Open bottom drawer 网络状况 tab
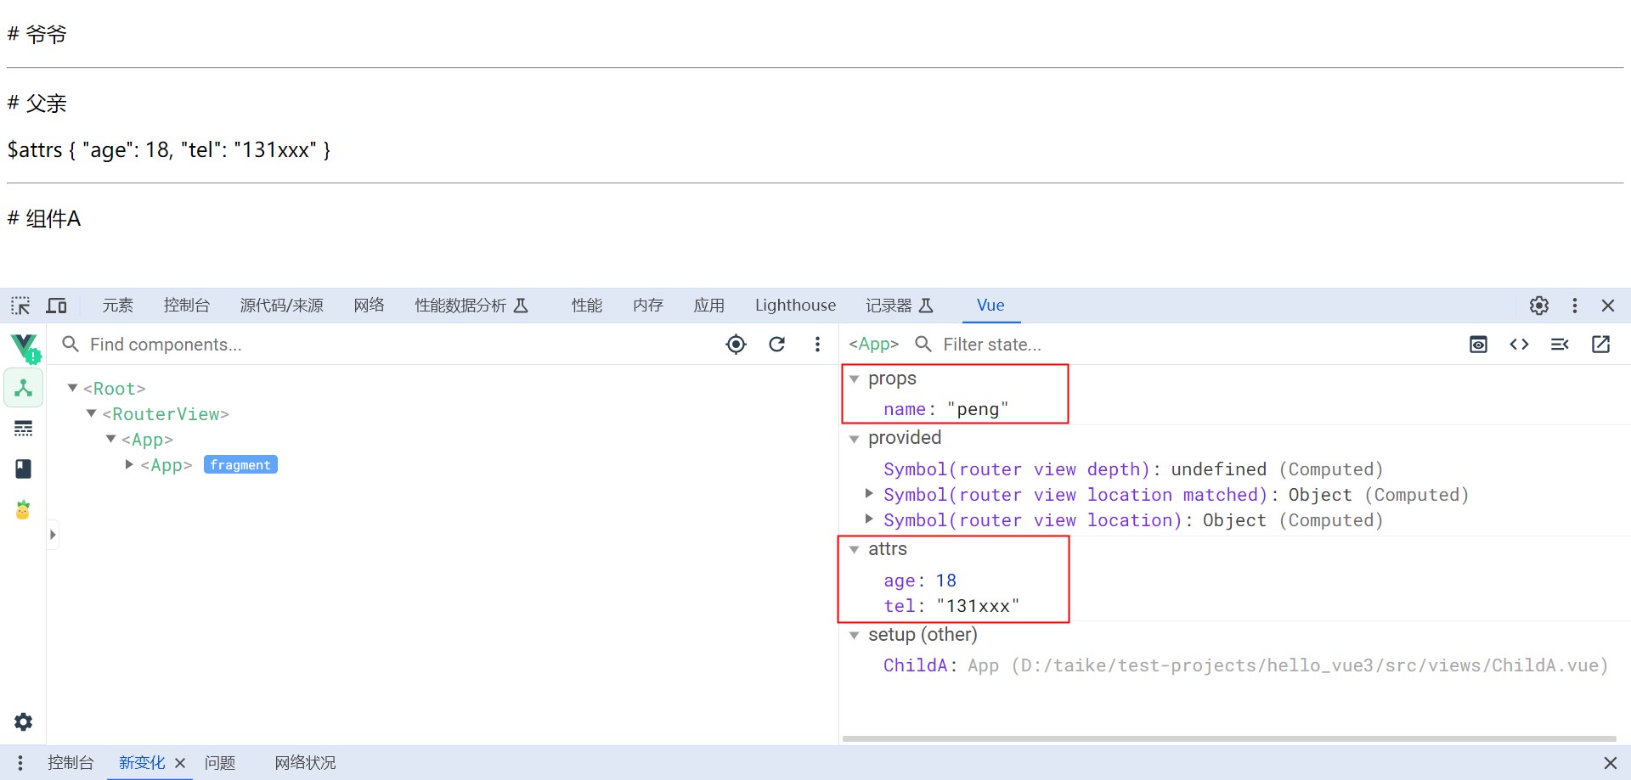Viewport: 1631px width, 780px height. (x=305, y=763)
